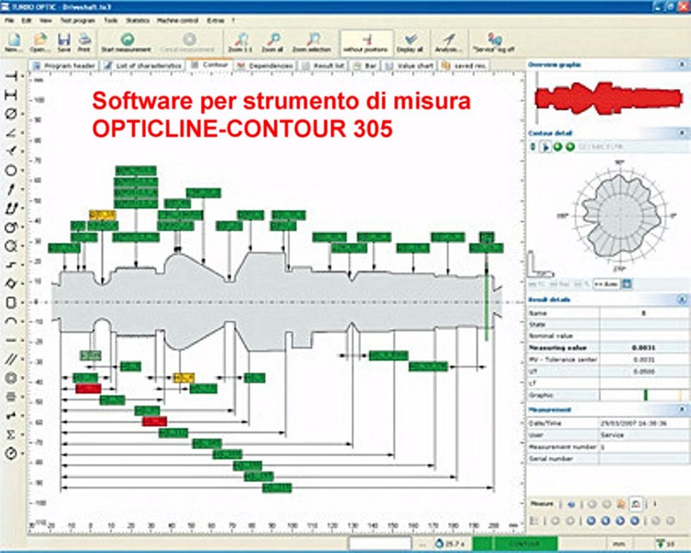This screenshot has height=553, width=691.
Task: Click the Zoom selection toolbar icon
Action: tap(312, 43)
